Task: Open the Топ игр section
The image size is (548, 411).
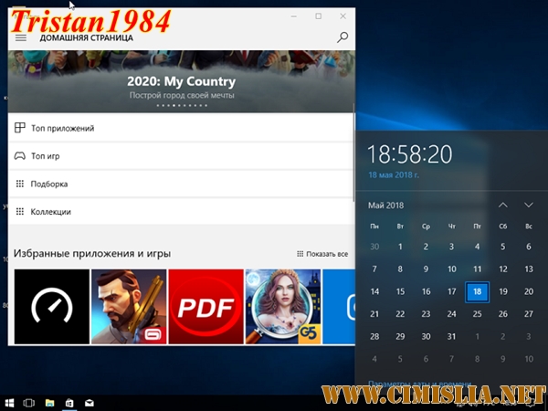Action: click(x=46, y=156)
